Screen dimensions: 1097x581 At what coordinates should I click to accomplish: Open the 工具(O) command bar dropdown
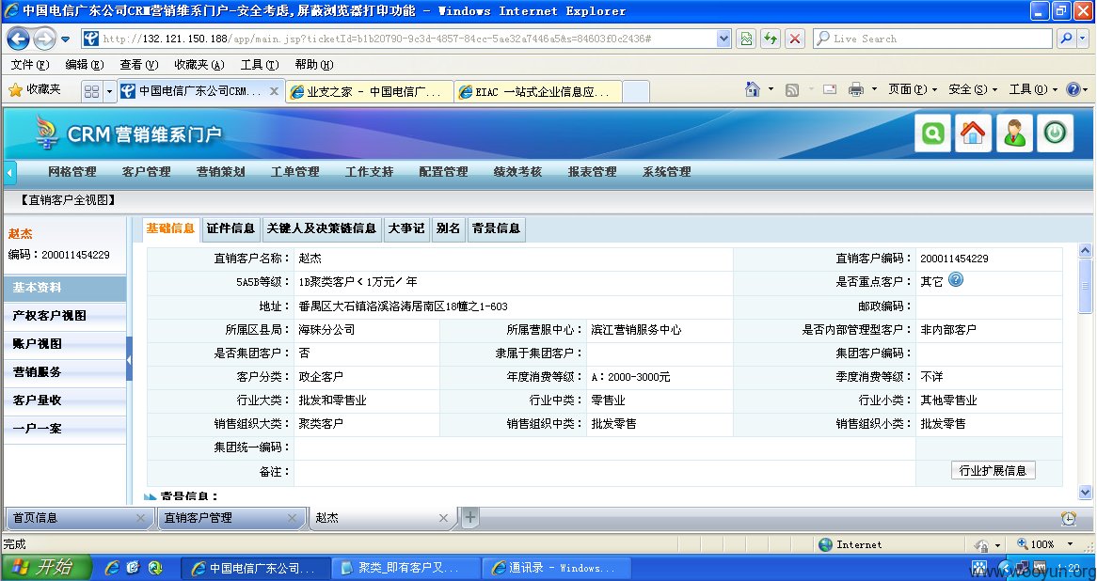coord(1033,89)
